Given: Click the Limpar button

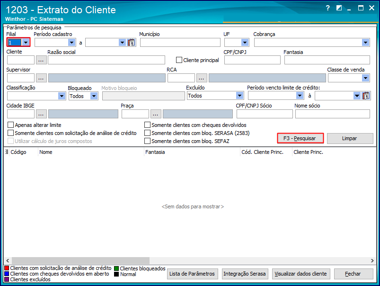Looking at the screenshot, I should 350,138.
